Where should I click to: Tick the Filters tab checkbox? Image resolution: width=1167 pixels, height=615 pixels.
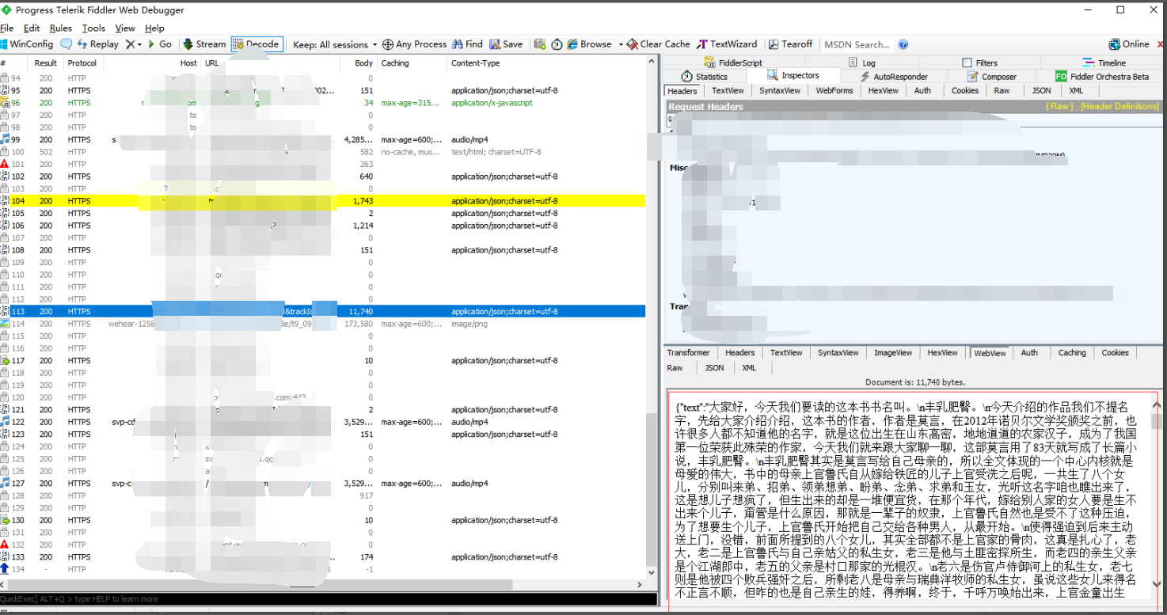(x=967, y=63)
